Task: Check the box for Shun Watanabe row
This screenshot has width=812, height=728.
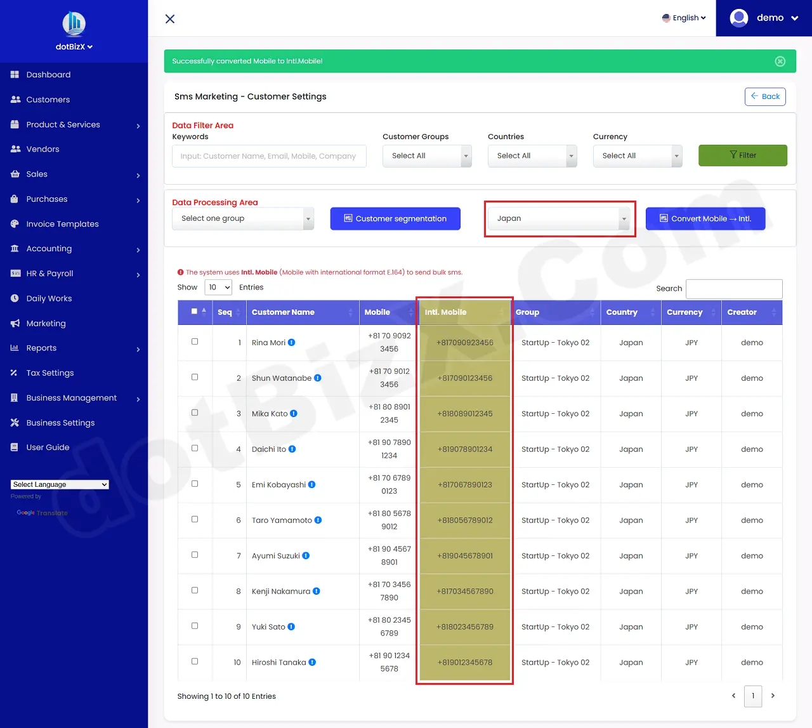Action: coord(195,377)
